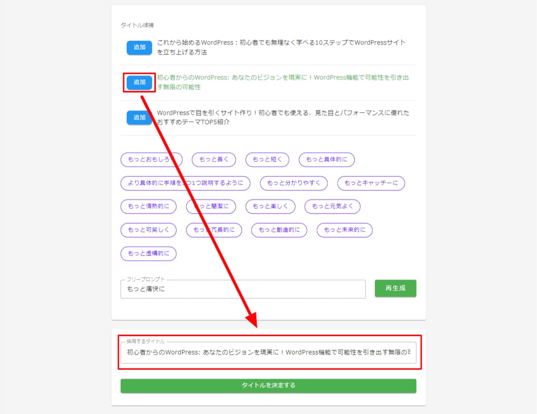
Task: Choose the もっと元気よく chip
Action: point(332,206)
